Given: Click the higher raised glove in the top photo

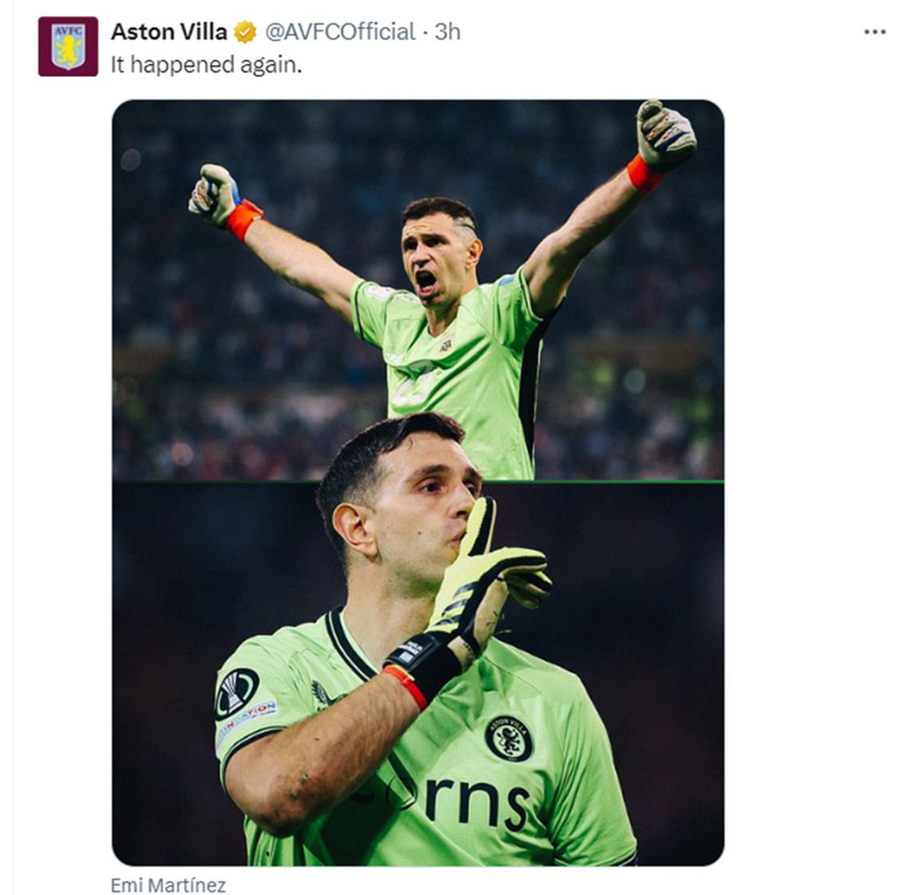Looking at the screenshot, I should pyautogui.click(x=665, y=135).
